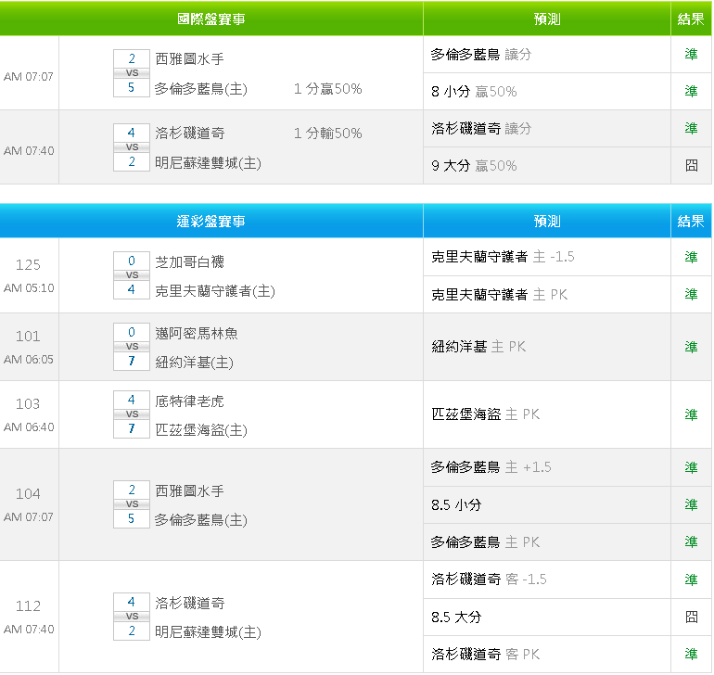Select 西雅圖水手 in international section
Image resolution: width=714 pixels, height=675 pixels.
point(189,58)
